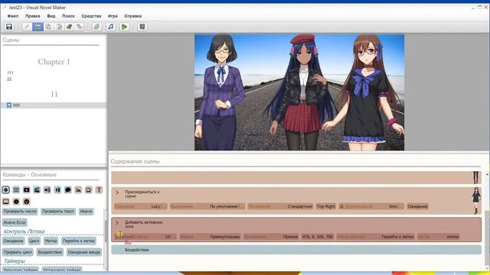This screenshot has height=275, width=490.
Task: Open the action field showing Перейти к метке
Action: [x=375, y=237]
